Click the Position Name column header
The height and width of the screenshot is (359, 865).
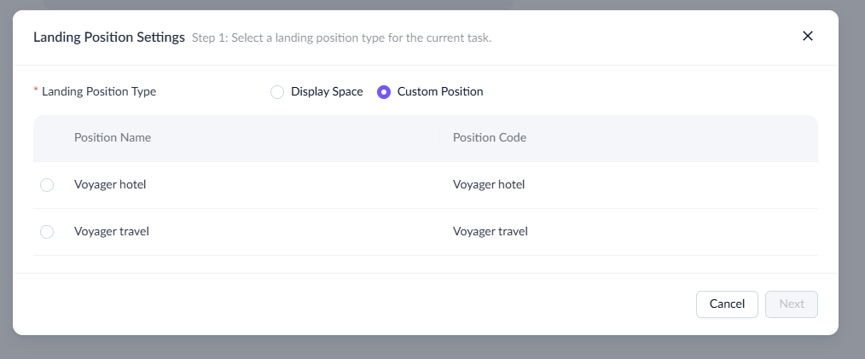point(113,138)
